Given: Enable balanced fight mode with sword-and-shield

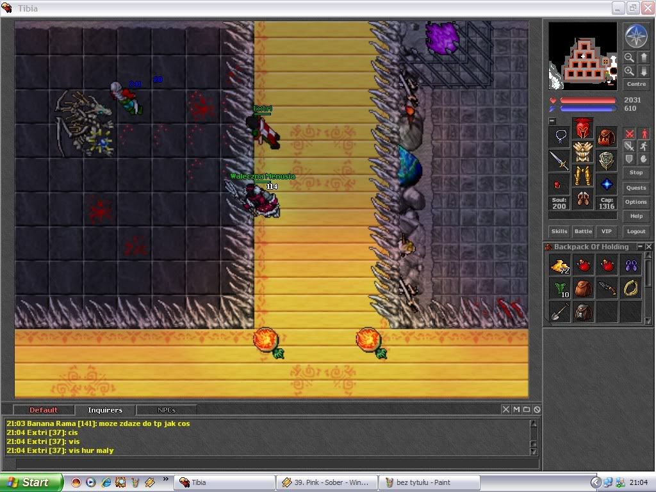Looking at the screenshot, I should click(629, 146).
